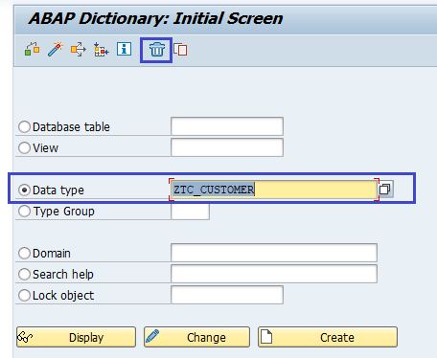
Task: Select the View radio button
Action: click(24, 147)
